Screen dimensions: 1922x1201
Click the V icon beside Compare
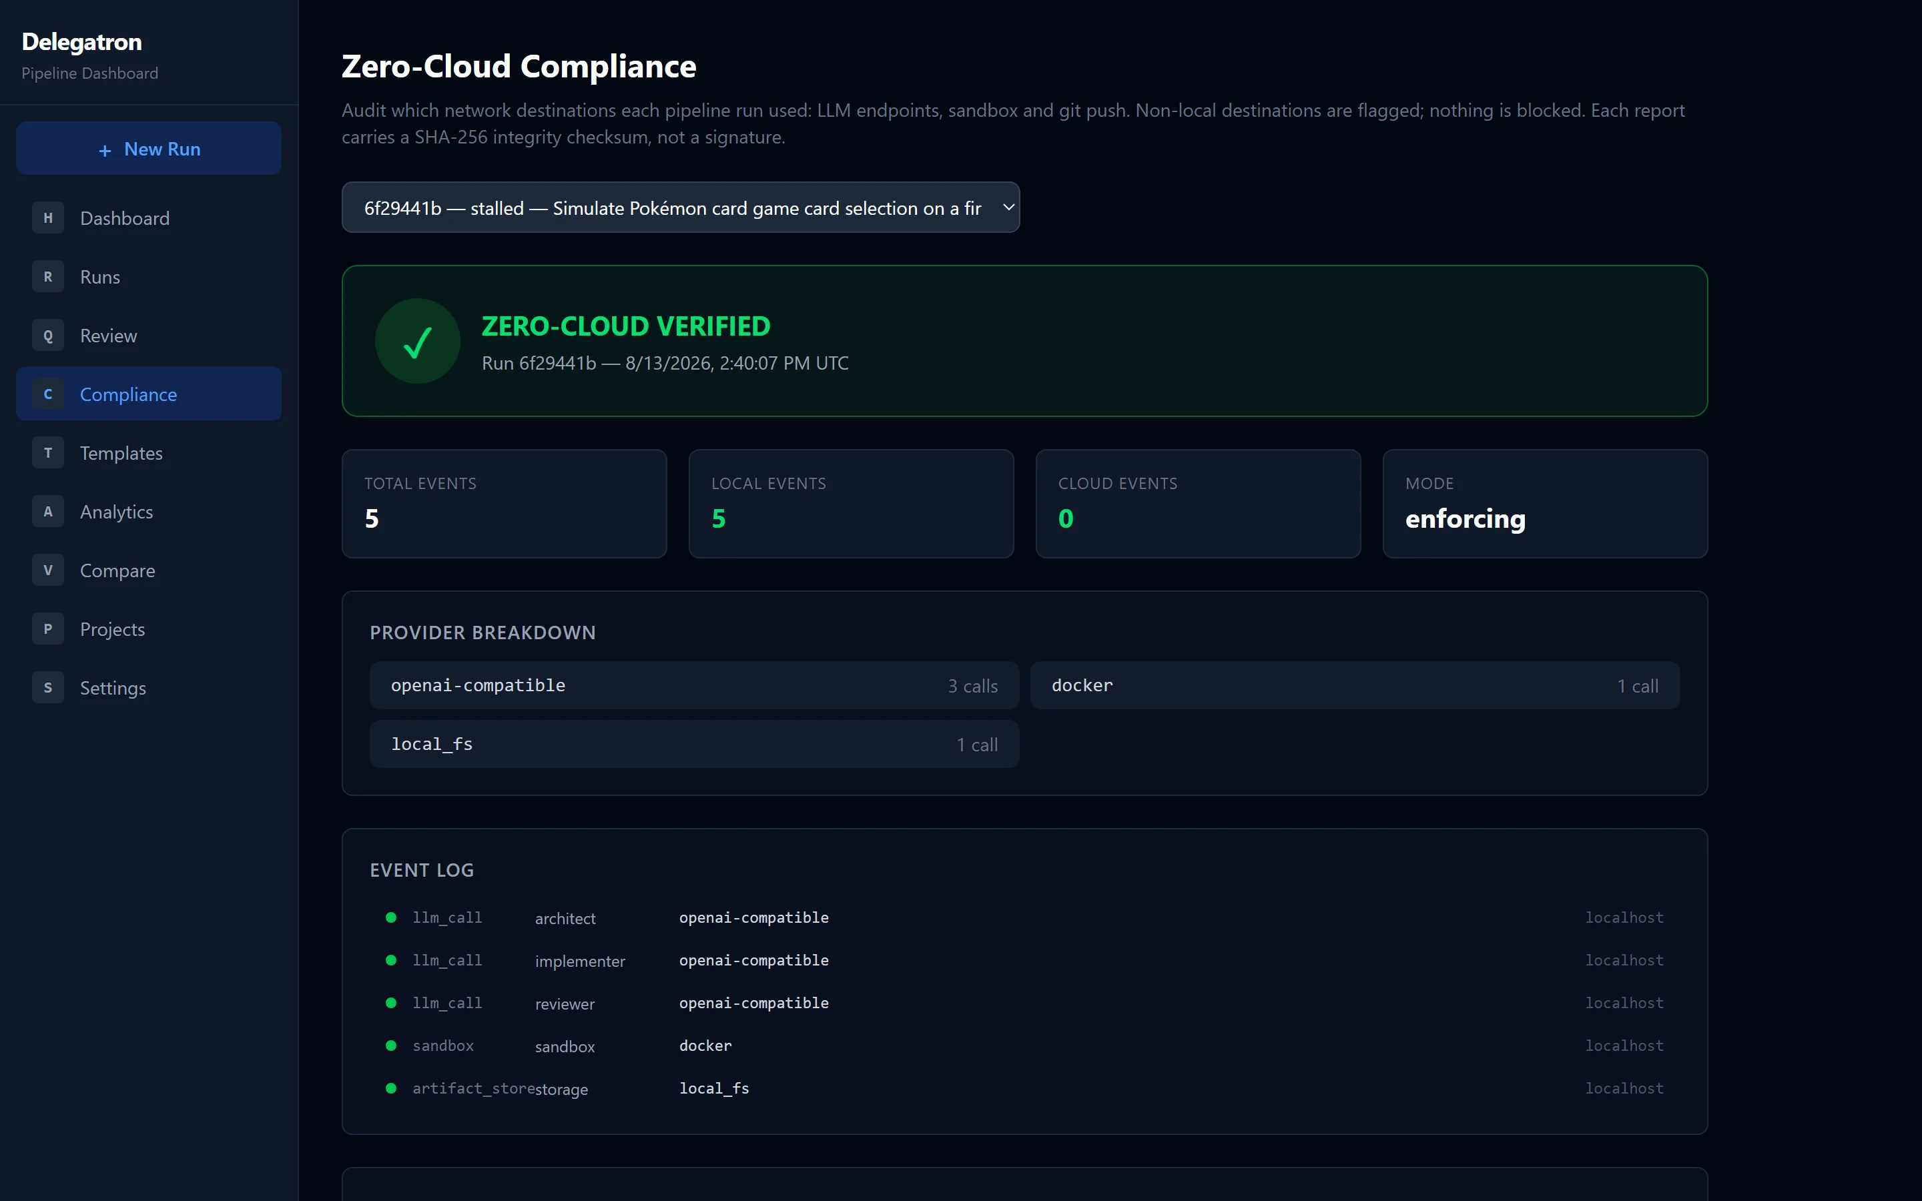[47, 570]
